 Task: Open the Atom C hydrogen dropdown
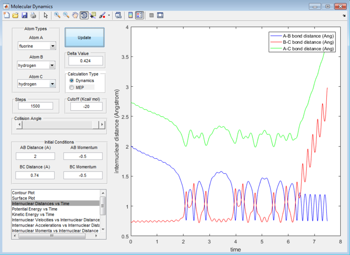coord(37,84)
